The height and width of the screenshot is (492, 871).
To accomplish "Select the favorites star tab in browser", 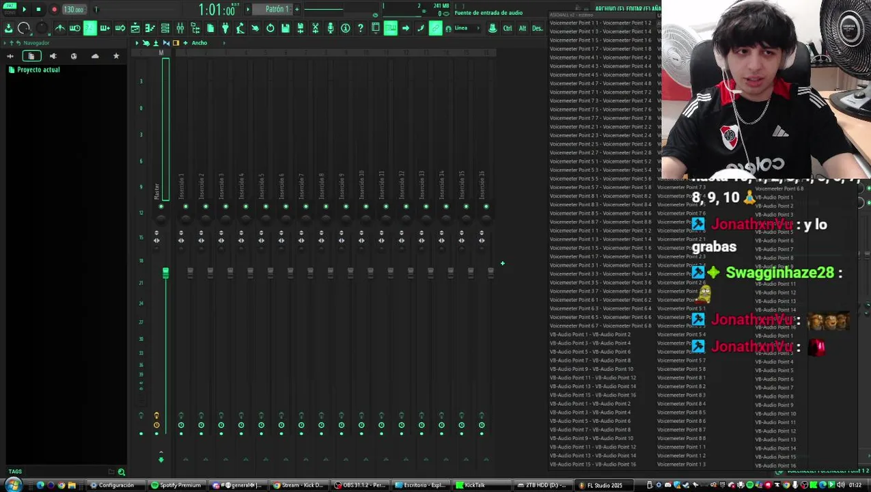I will point(116,56).
